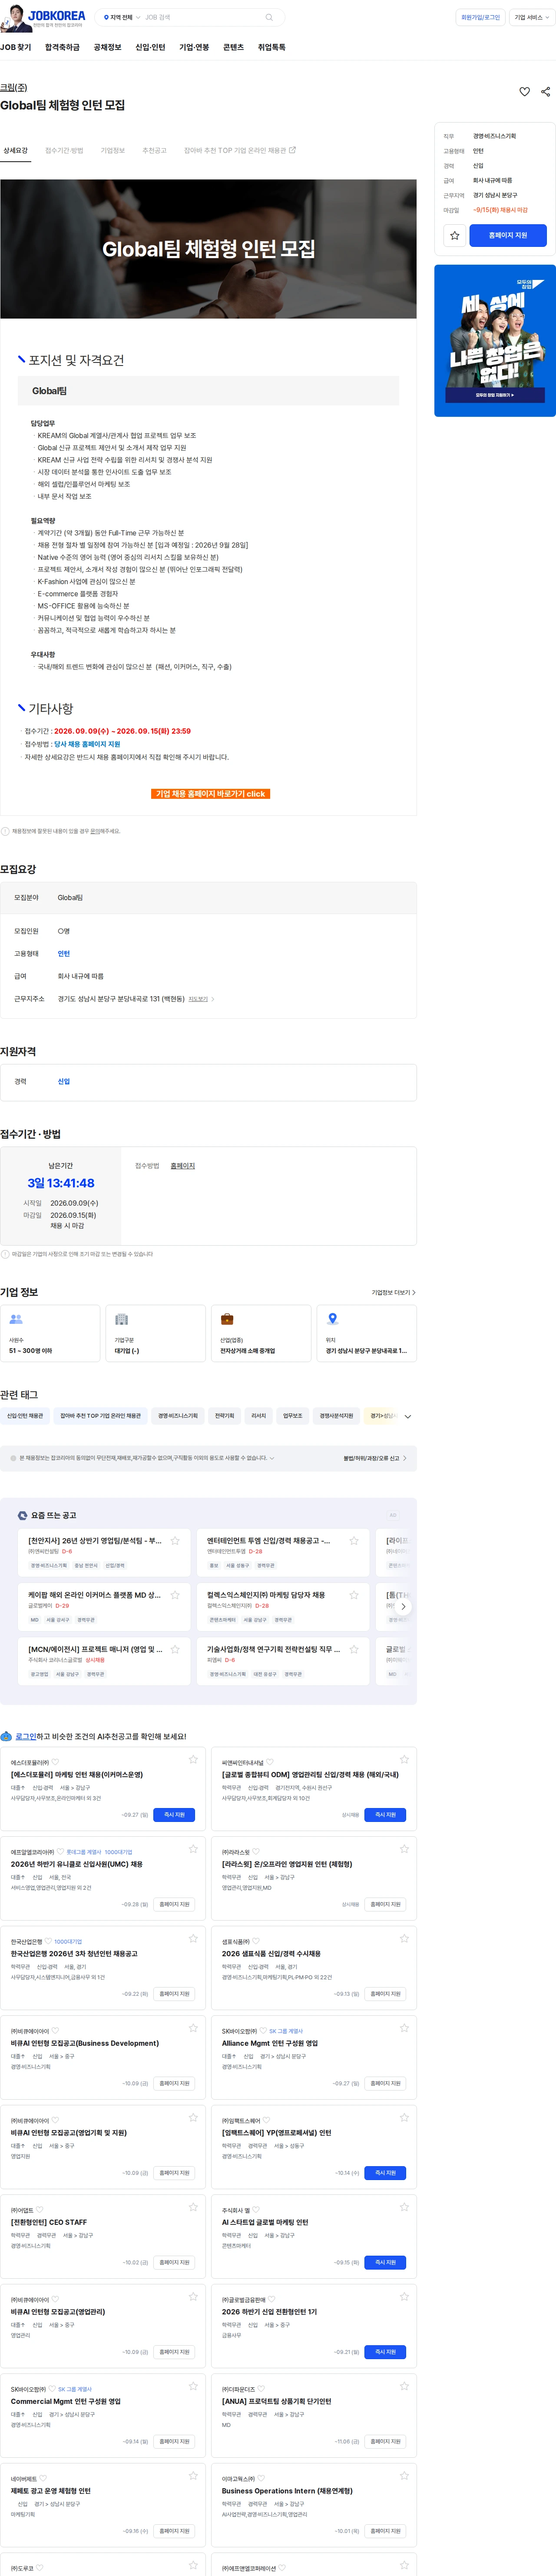Click 즉시 지원 for 에스더포뮬러 posting
This screenshot has height=2576, width=556.
pos(174,1814)
